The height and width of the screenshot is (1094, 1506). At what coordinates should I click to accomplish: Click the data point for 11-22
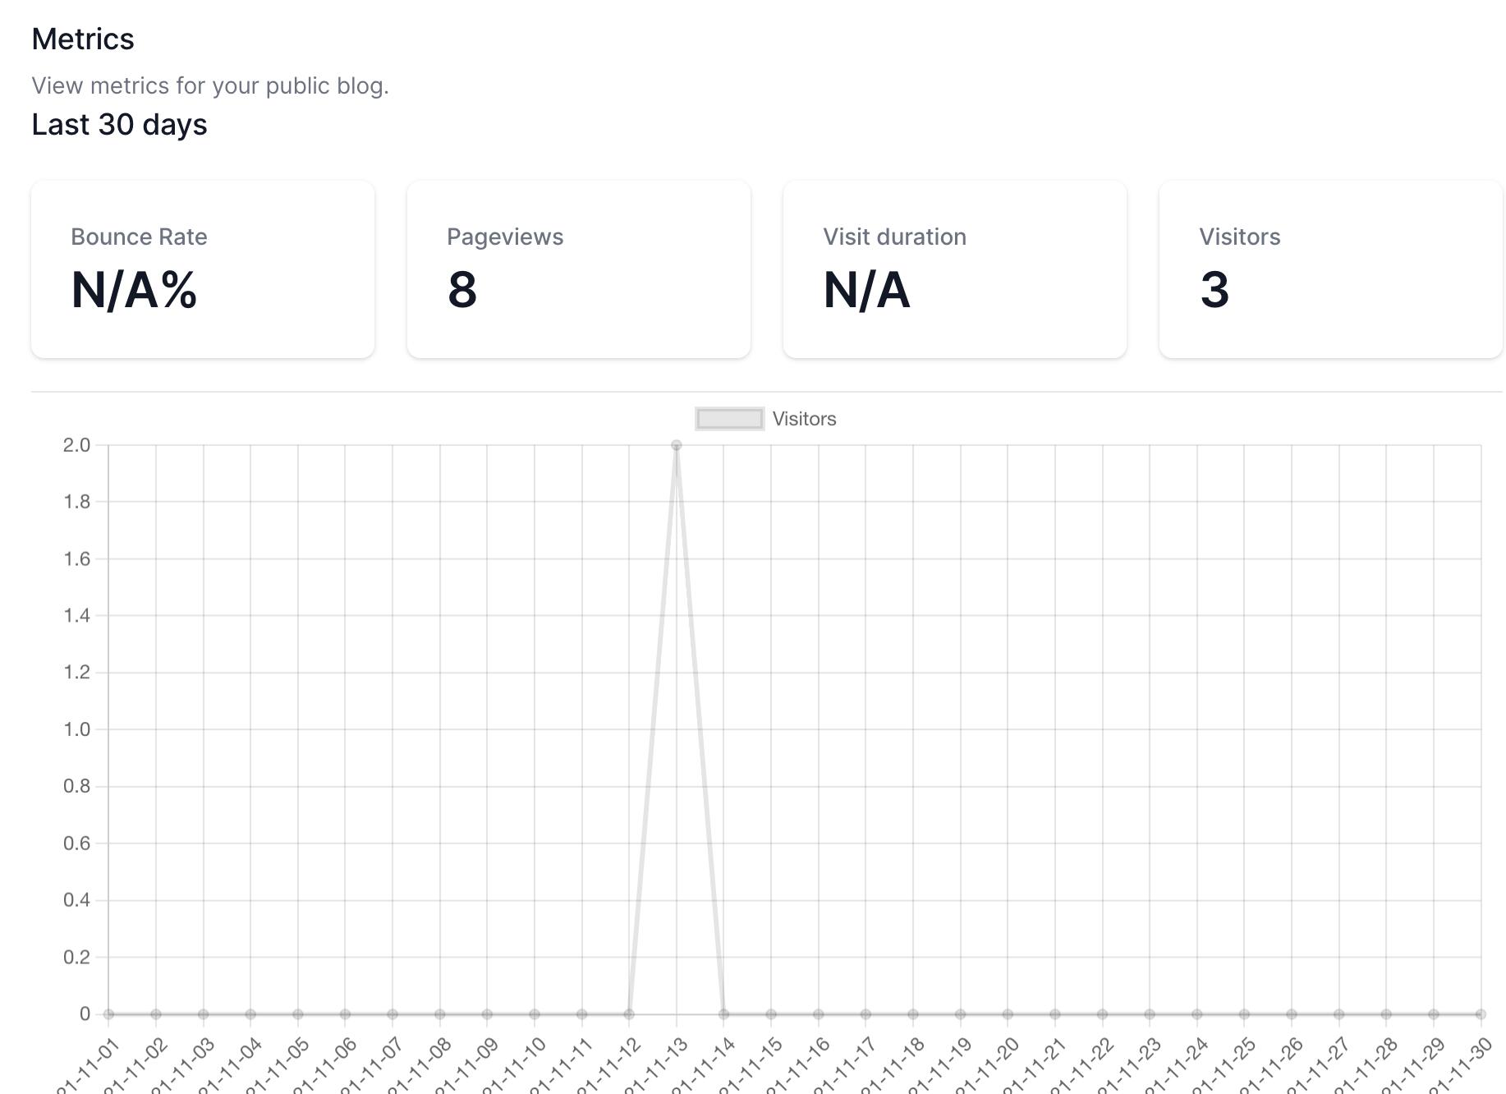[1102, 1014]
